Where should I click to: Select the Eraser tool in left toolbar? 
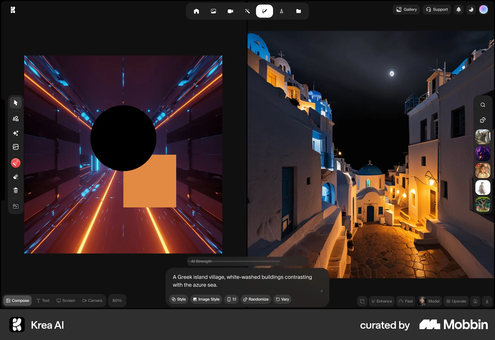[15, 176]
